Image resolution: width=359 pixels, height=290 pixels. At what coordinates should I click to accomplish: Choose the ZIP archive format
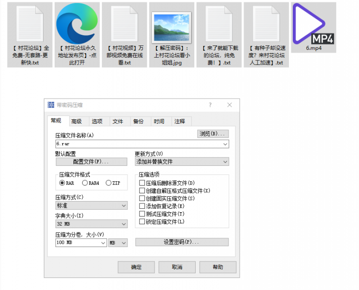coord(109,183)
